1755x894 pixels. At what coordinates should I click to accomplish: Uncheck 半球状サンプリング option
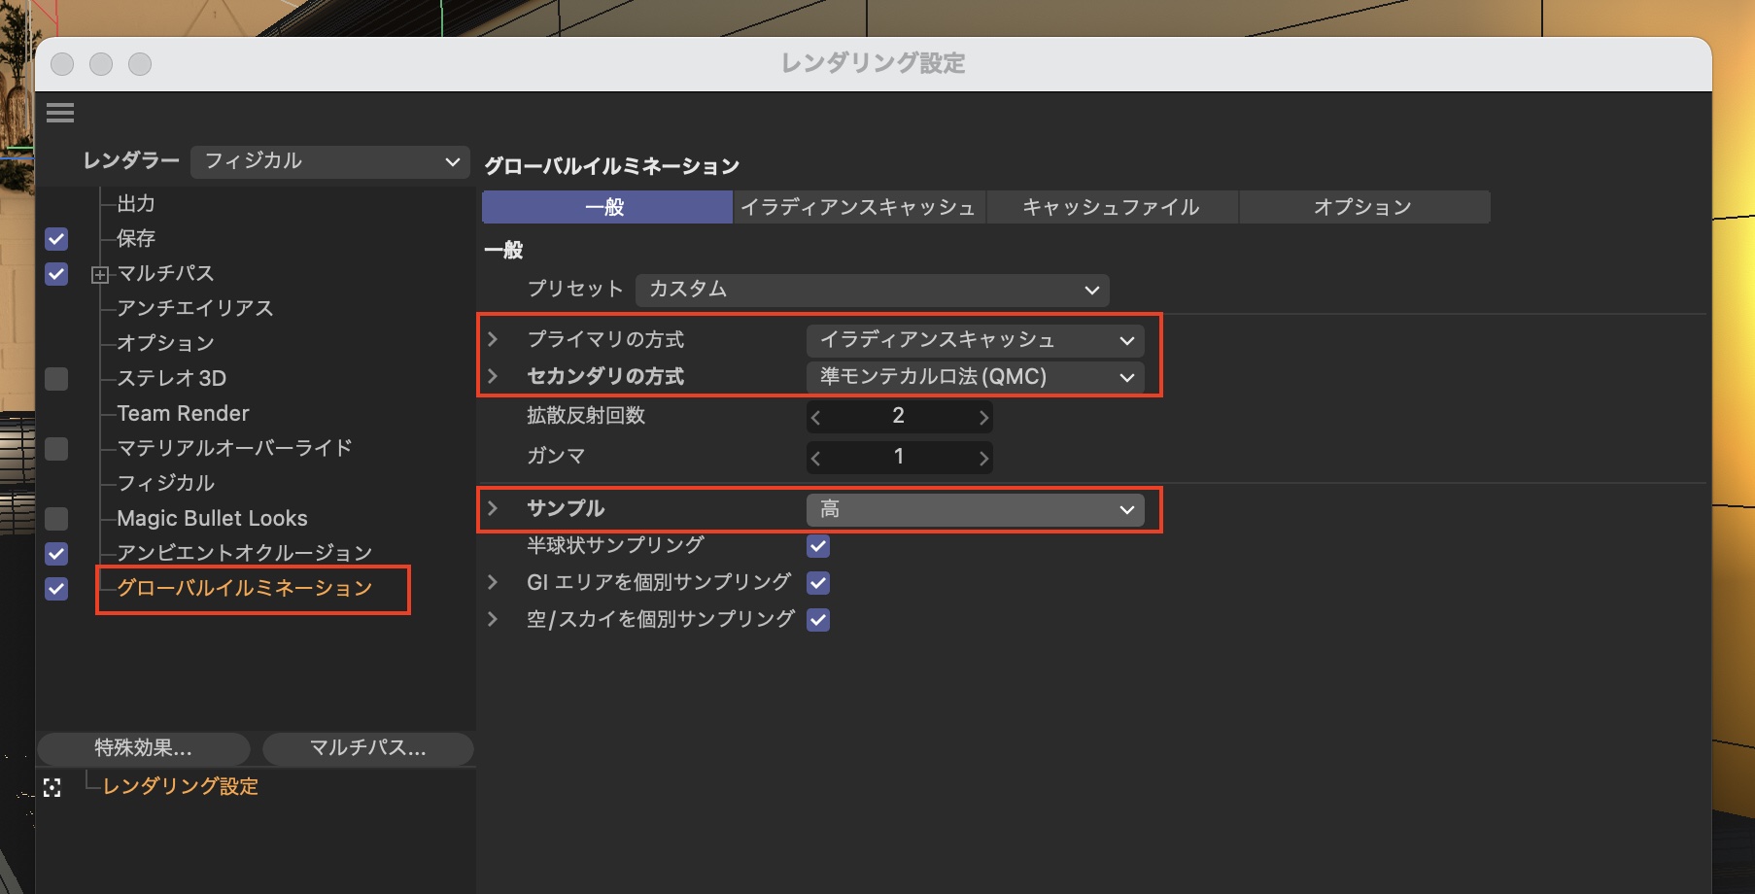click(x=818, y=546)
